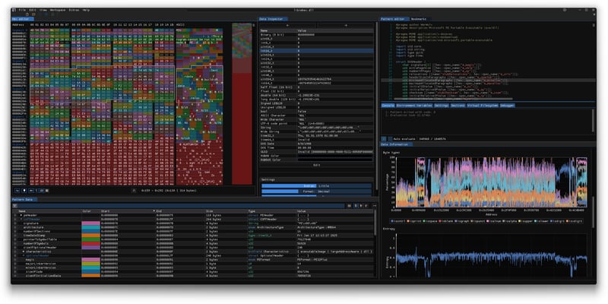Click the ImHex logo icon in menu bar
Screen dimensions: 608x304
pos(14,10)
